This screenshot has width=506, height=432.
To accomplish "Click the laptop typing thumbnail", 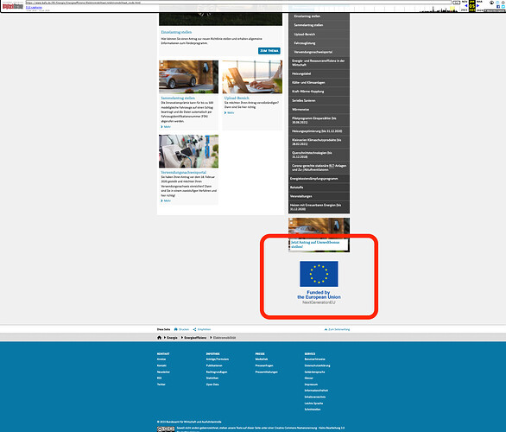I will [252, 77].
